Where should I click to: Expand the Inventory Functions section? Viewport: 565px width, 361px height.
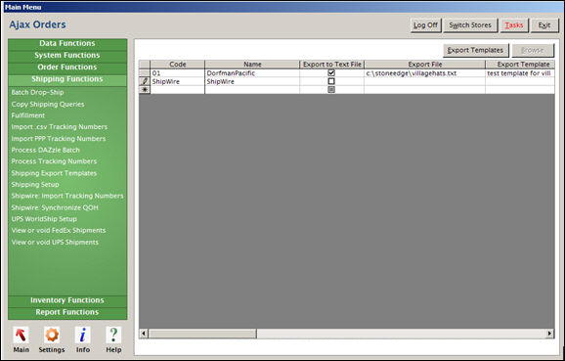tap(67, 300)
